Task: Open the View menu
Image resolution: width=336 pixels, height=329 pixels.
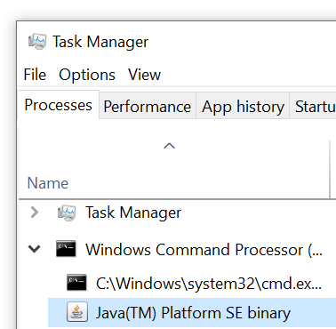Action: (x=144, y=75)
